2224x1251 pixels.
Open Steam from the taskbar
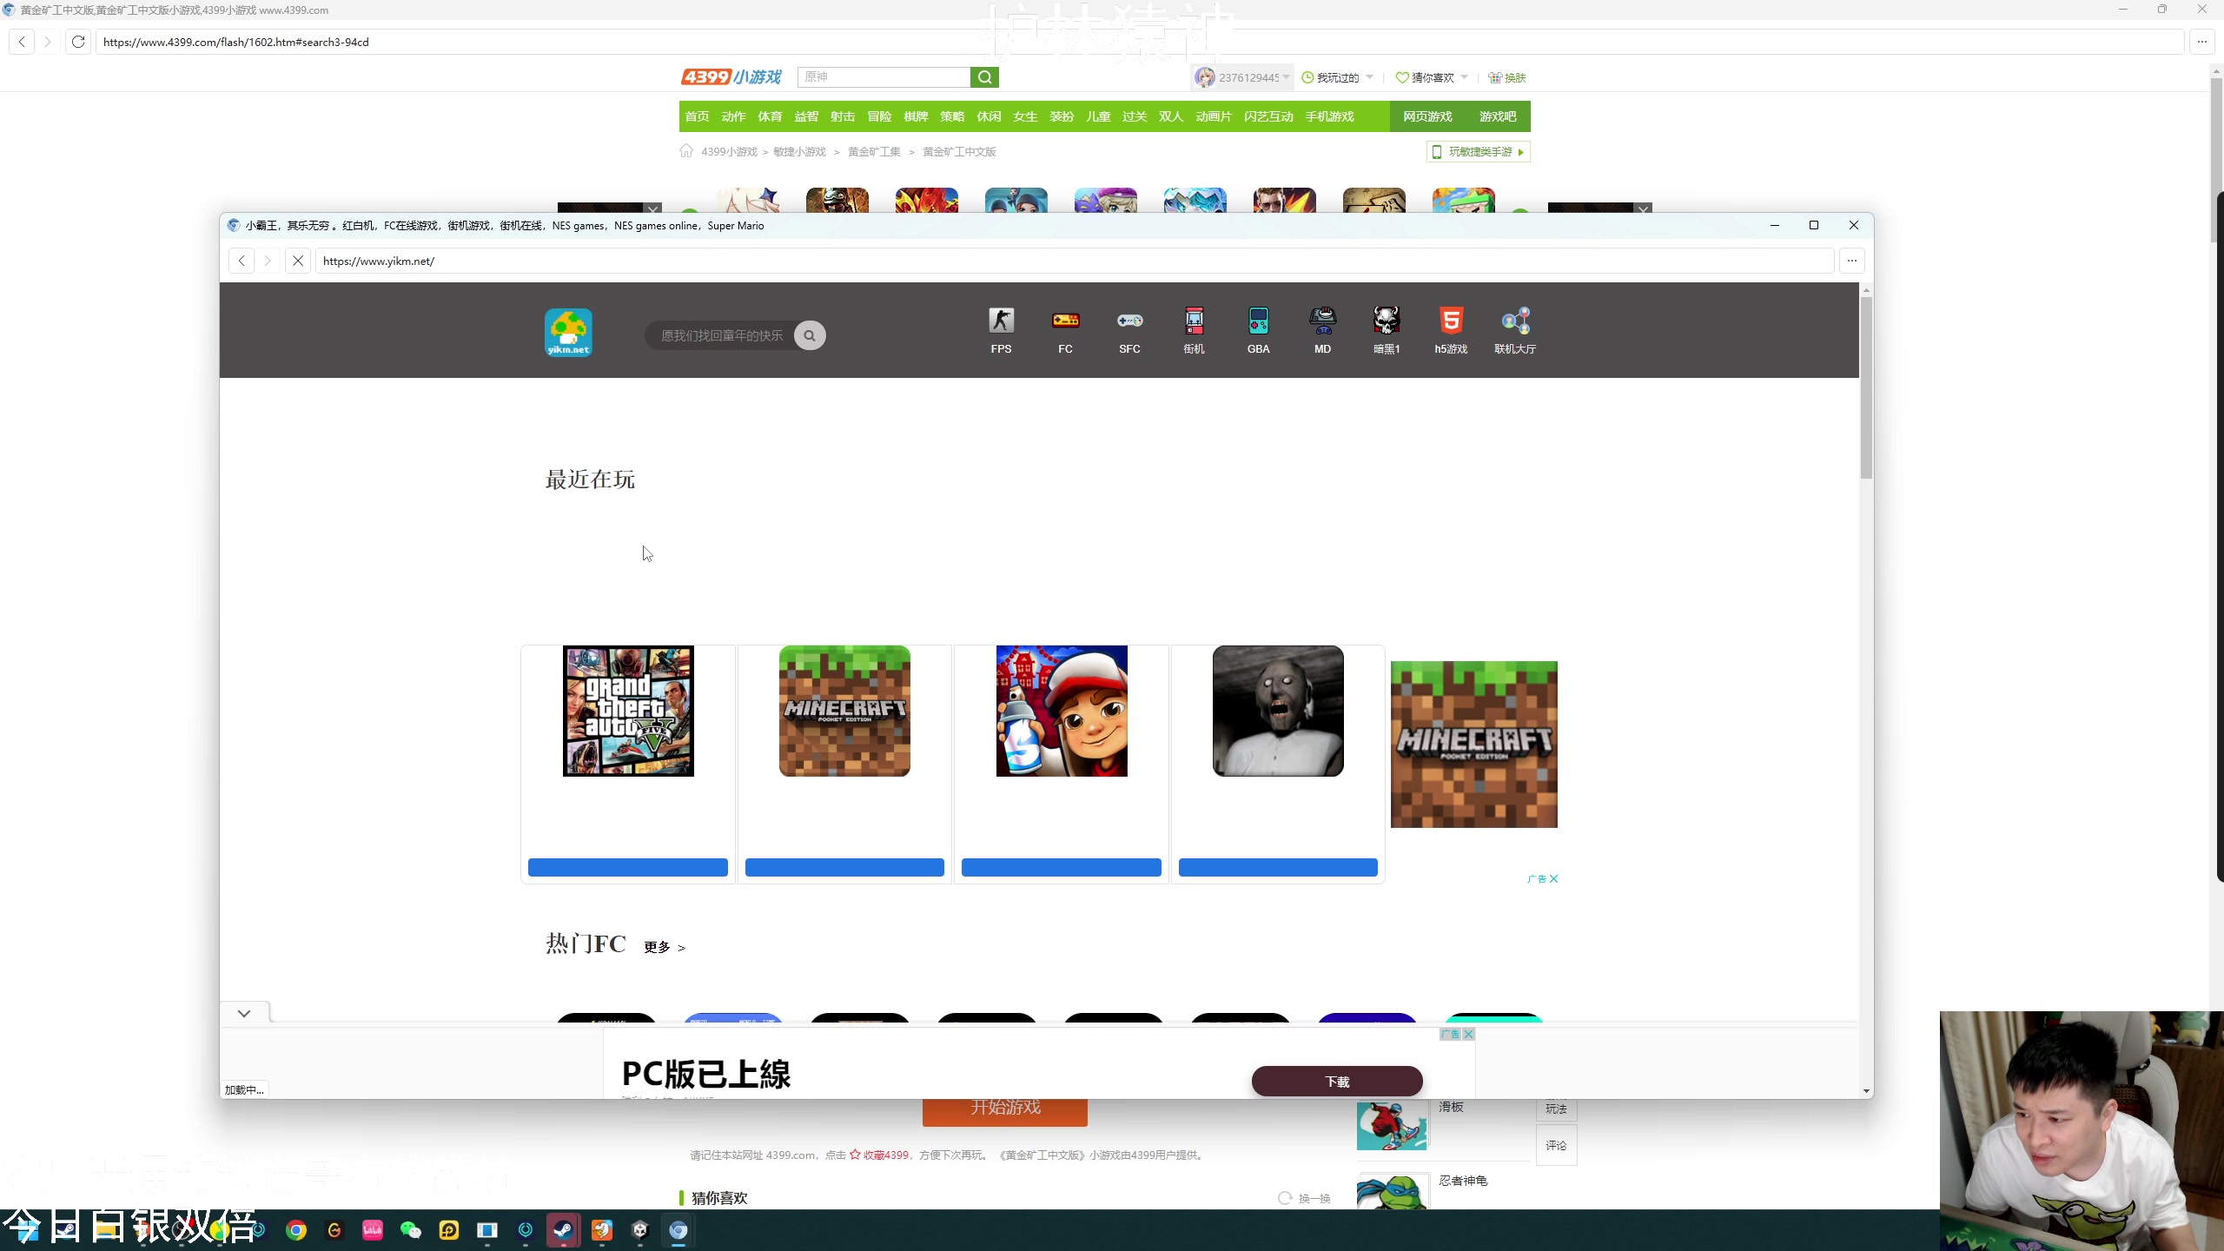564,1230
